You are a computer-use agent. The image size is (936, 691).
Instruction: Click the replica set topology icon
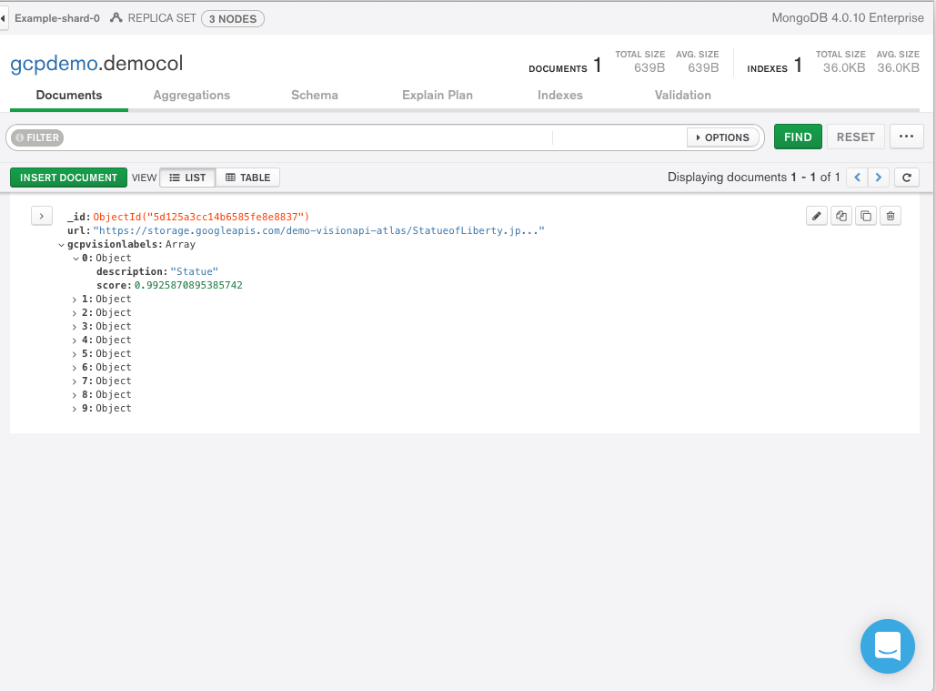116,18
